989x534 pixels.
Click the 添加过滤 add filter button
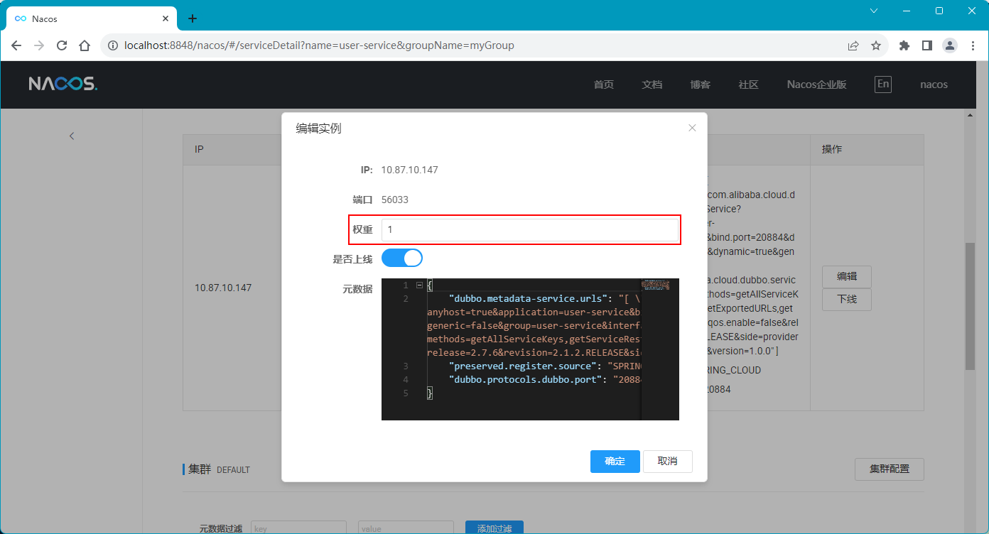tap(494, 528)
